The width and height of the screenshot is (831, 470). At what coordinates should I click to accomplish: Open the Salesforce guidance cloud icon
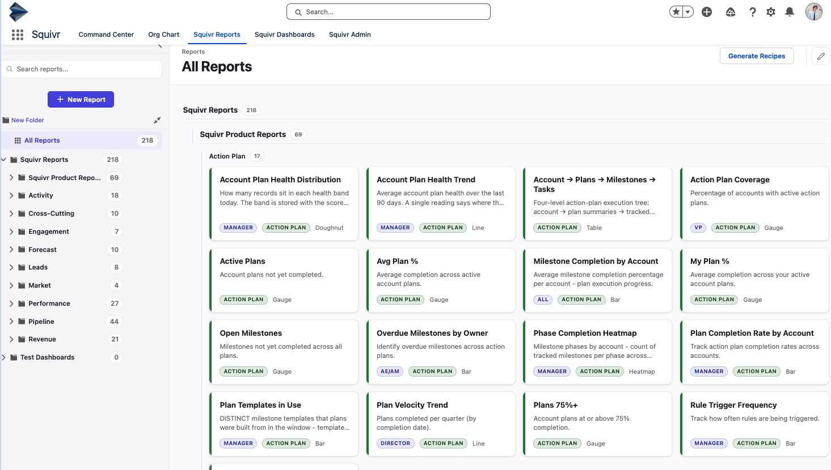731,12
